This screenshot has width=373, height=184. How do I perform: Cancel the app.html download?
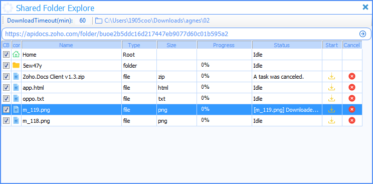(x=352, y=87)
